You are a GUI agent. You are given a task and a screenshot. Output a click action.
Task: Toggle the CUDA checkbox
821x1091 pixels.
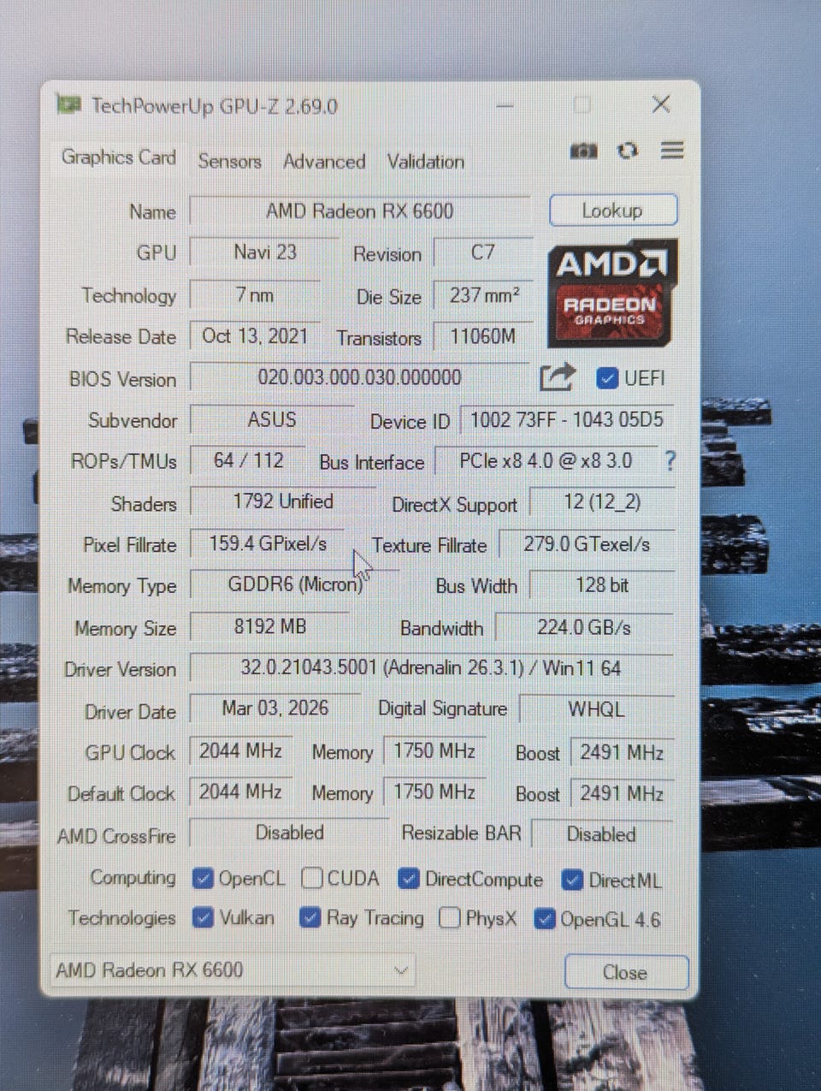[x=312, y=879]
